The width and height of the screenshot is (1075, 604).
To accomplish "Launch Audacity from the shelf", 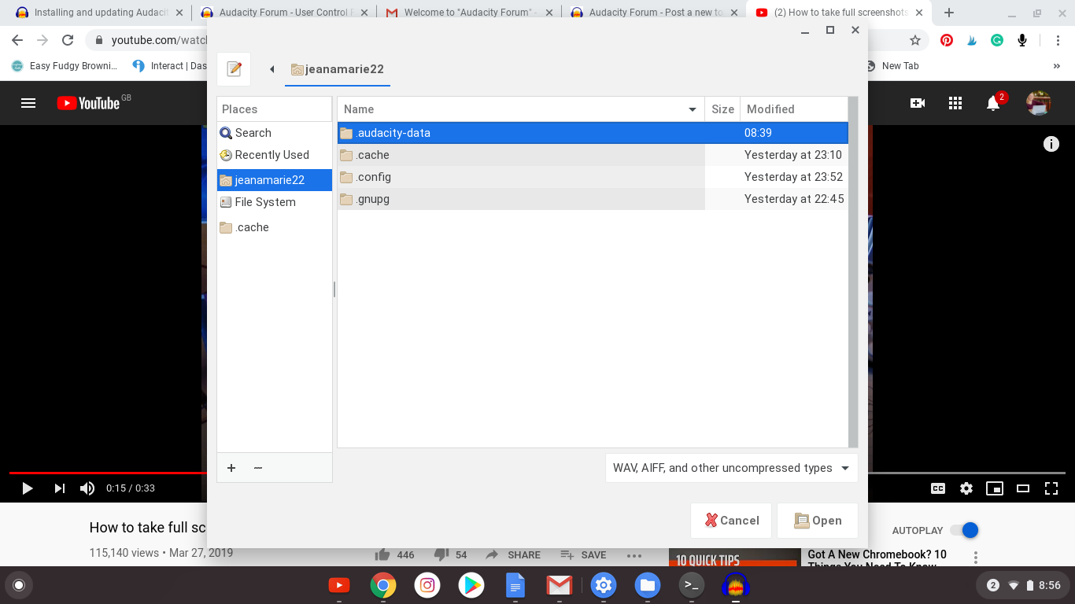I will 736,585.
